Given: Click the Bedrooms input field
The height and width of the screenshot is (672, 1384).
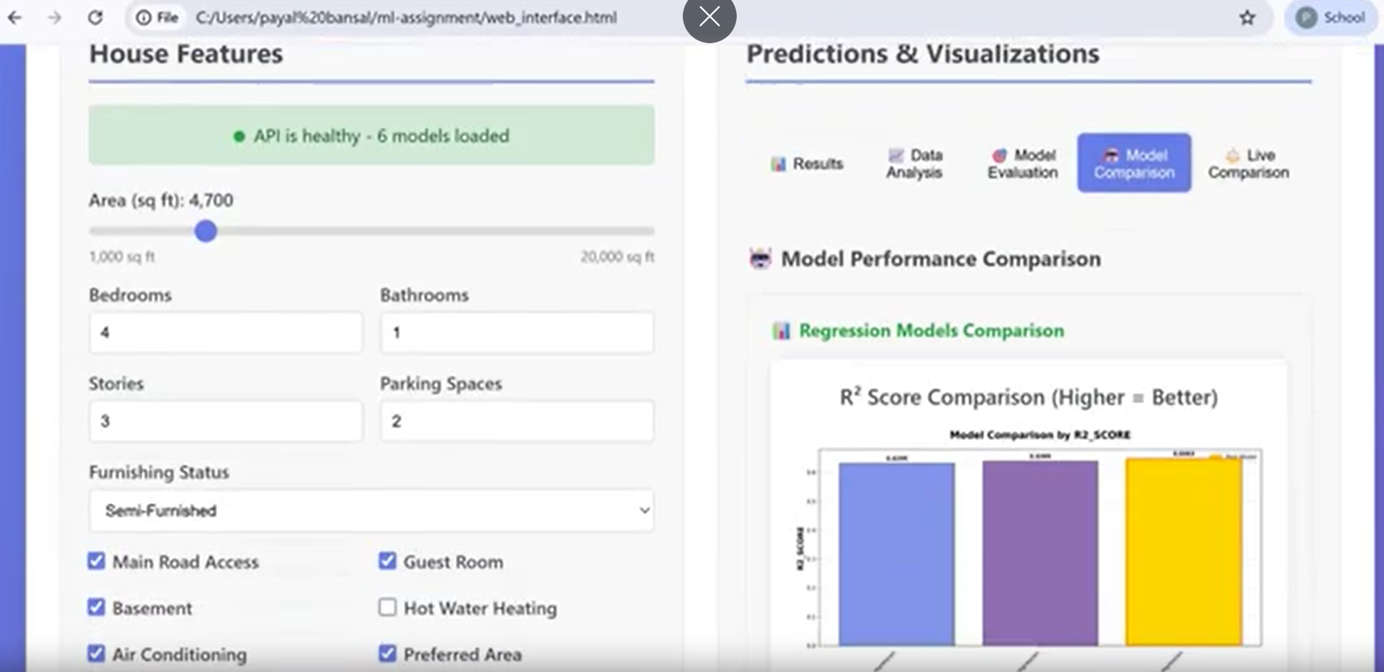Looking at the screenshot, I should tap(226, 333).
